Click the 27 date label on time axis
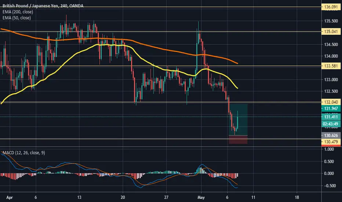The image size is (342, 202). coord(166,198)
